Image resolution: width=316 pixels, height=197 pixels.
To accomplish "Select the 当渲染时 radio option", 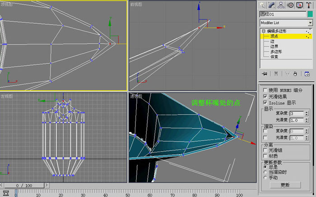I will (x=265, y=172).
